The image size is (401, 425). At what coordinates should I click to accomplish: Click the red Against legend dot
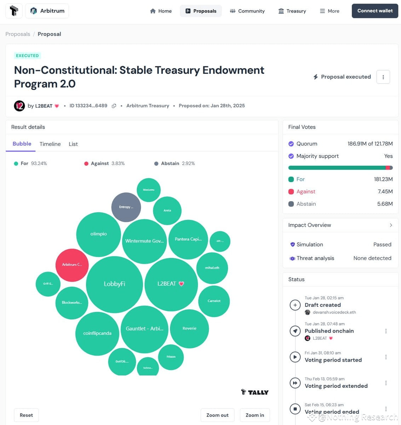86,164
